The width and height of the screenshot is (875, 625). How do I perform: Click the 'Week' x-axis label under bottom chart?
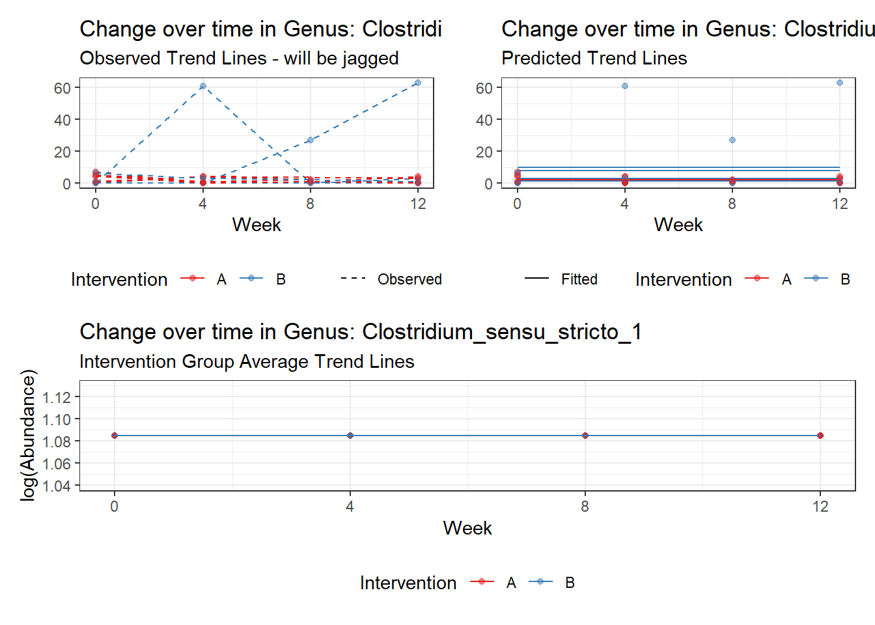pos(467,528)
